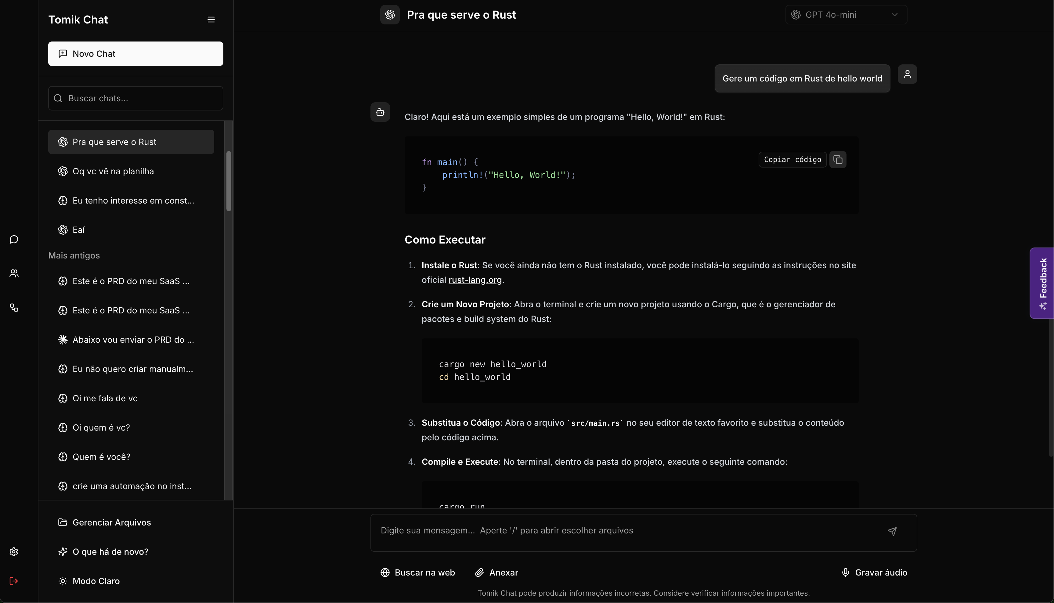Image resolution: width=1054 pixels, height=603 pixels.
Task: Click the Mais antigos section label
Action: point(74,255)
